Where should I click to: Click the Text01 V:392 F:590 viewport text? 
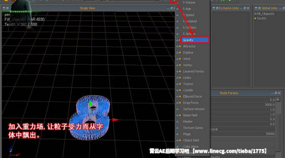click(x=21, y=24)
